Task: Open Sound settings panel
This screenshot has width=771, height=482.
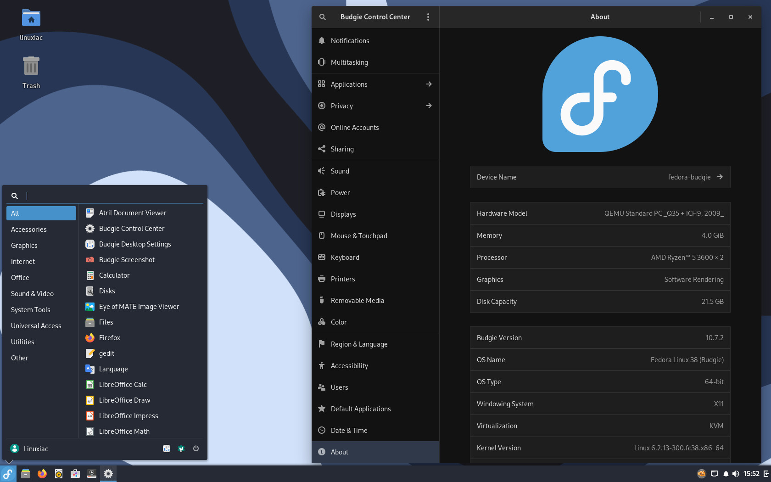Action: (x=375, y=171)
